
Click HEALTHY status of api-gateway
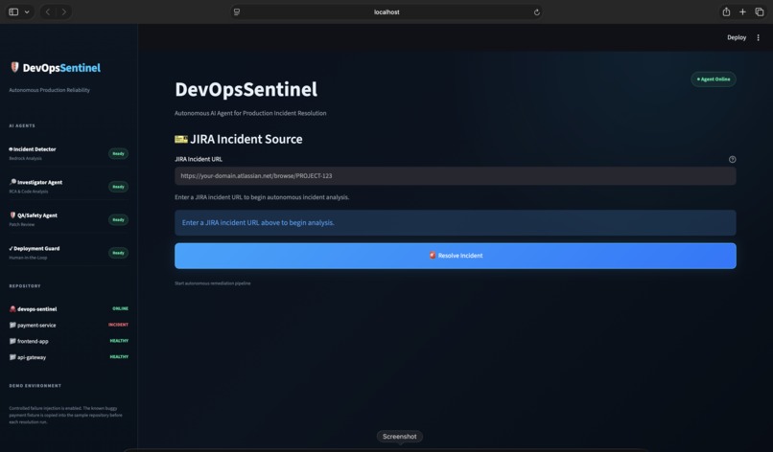point(119,356)
